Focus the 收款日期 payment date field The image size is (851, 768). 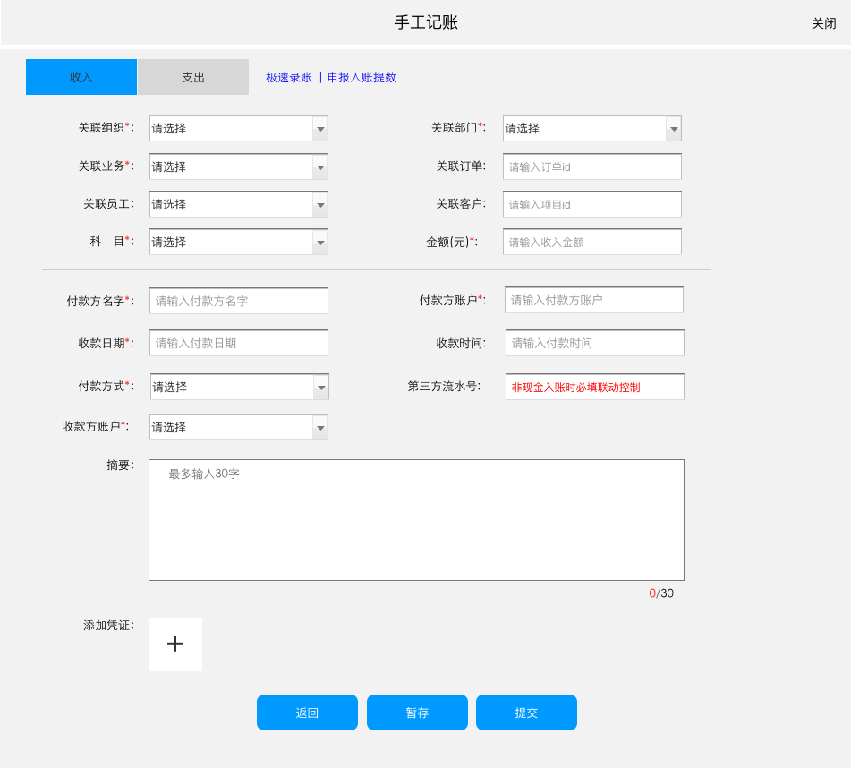(238, 343)
